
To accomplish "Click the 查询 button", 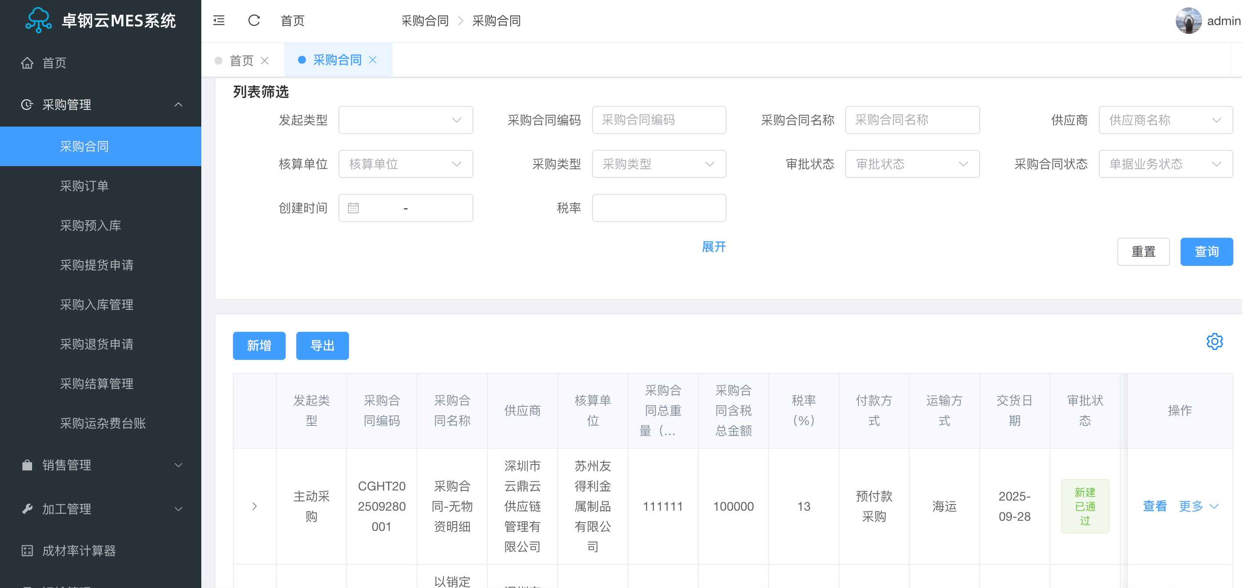I will [x=1207, y=252].
